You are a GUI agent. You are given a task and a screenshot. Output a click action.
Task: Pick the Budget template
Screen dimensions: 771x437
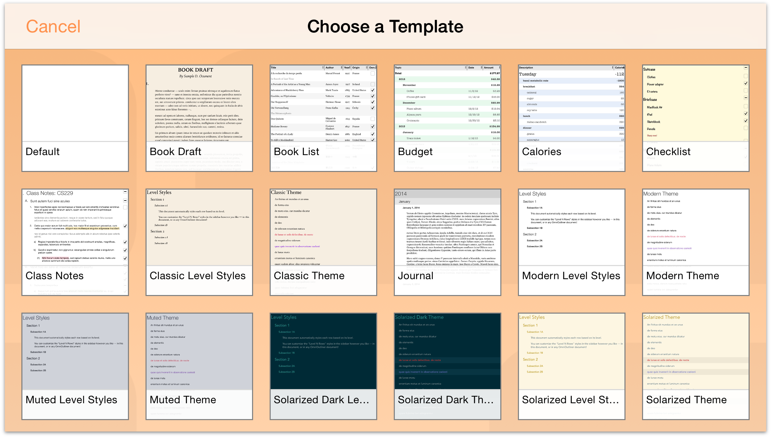(x=448, y=118)
